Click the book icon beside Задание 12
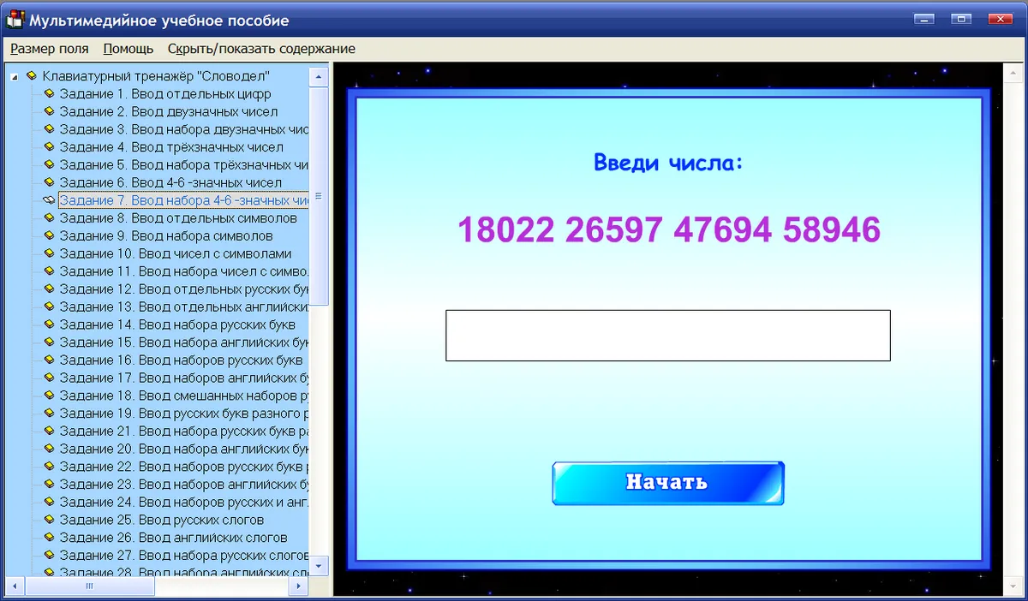The height and width of the screenshot is (601, 1028). [49, 289]
